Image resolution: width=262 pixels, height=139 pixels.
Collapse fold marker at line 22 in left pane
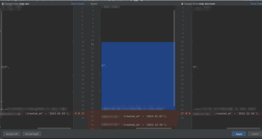[73, 92]
